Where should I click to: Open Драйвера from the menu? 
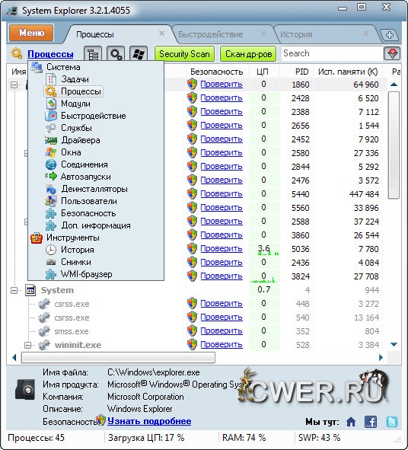pos(81,140)
